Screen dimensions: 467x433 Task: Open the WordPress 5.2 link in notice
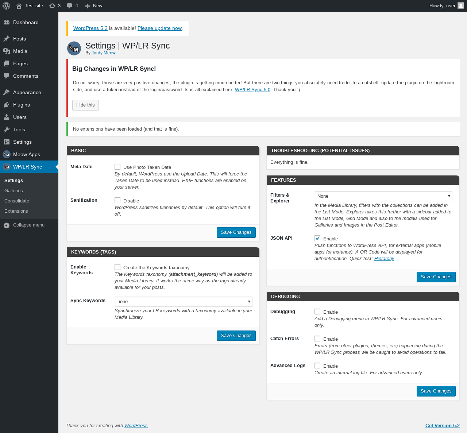[90, 28]
